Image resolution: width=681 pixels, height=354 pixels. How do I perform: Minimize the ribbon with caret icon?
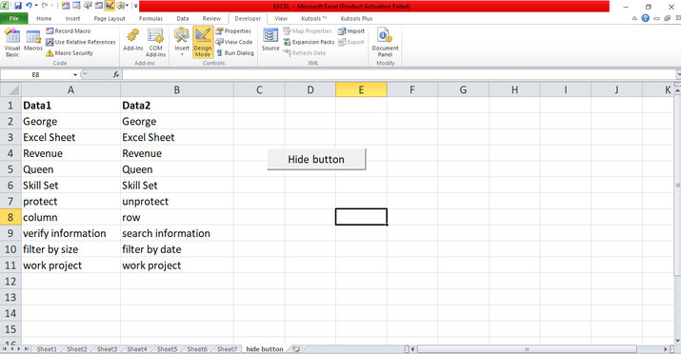point(634,18)
